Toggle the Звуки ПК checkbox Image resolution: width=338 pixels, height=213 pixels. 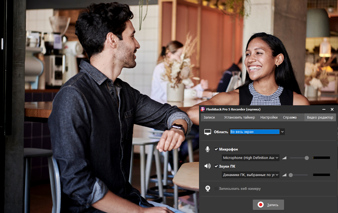[216, 166]
